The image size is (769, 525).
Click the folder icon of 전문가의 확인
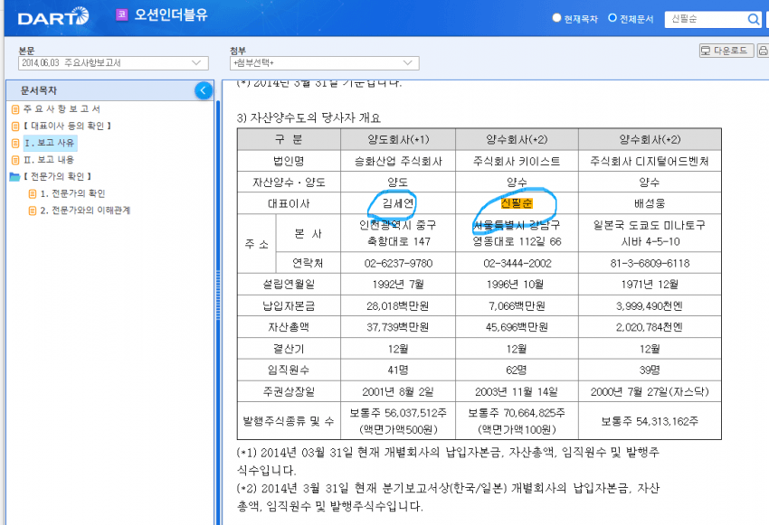[x=14, y=177]
